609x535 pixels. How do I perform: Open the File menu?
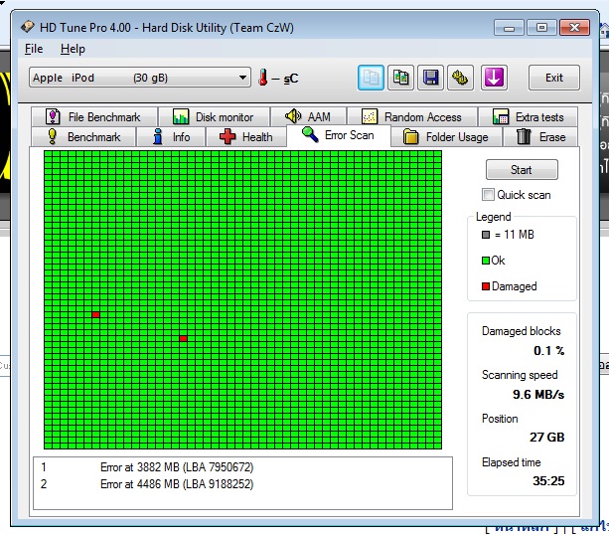(34, 49)
